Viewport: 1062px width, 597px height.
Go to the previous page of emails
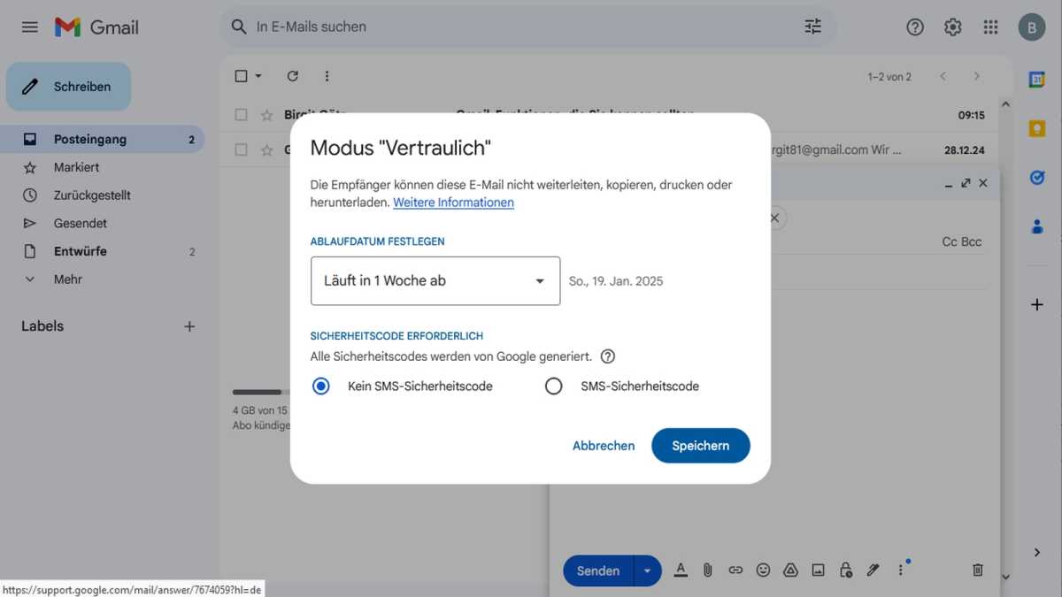tap(943, 77)
